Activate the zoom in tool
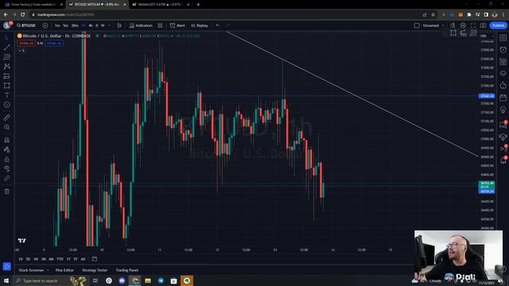This screenshot has width=509, height=286. pos(6,127)
